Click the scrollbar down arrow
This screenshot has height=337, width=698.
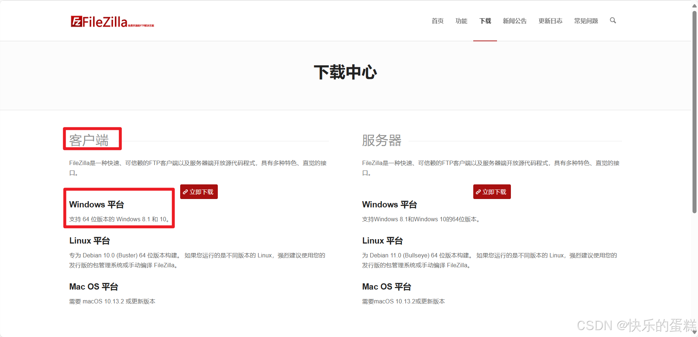tap(694, 332)
